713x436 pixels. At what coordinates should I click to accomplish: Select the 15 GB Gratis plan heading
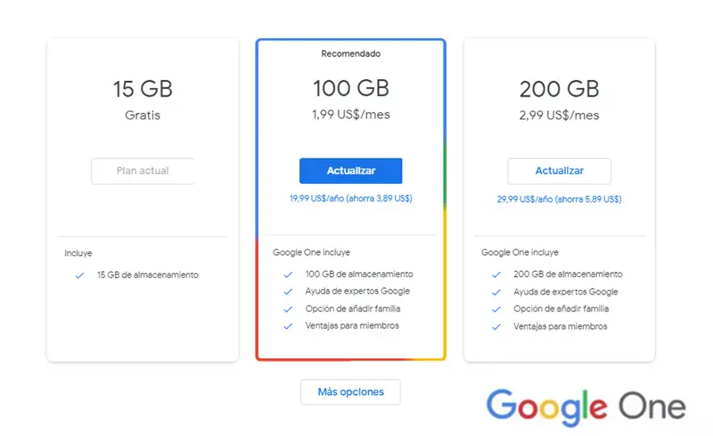[143, 89]
